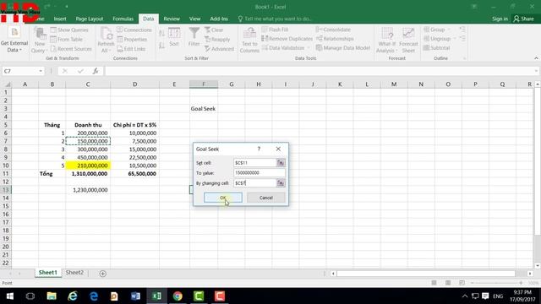Screen dimensions: 541x304
Task: Click Edit Links
Action: pyautogui.click(x=131, y=49)
